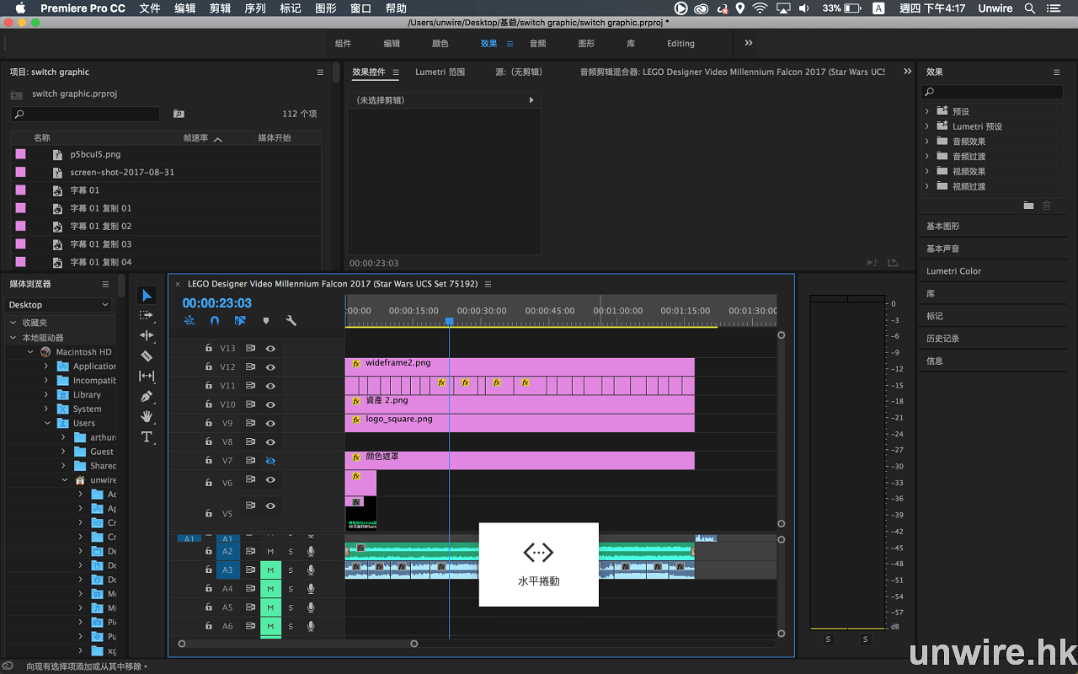
Task: Select the Razor tool in the toolbar
Action: click(x=147, y=356)
